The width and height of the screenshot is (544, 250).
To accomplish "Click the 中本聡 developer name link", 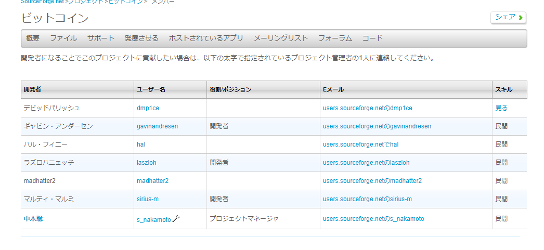I will click(x=33, y=219).
